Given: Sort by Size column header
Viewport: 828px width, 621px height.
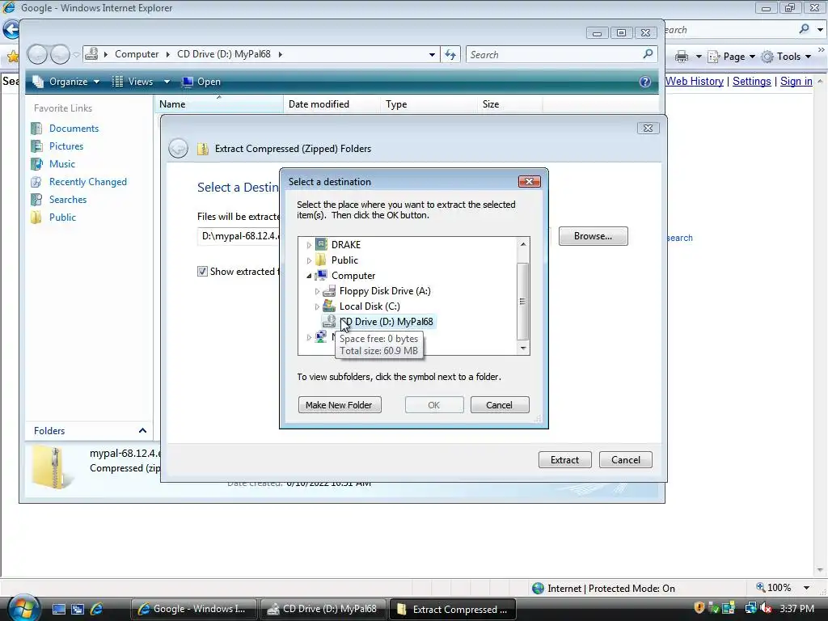Looking at the screenshot, I should tap(509, 104).
